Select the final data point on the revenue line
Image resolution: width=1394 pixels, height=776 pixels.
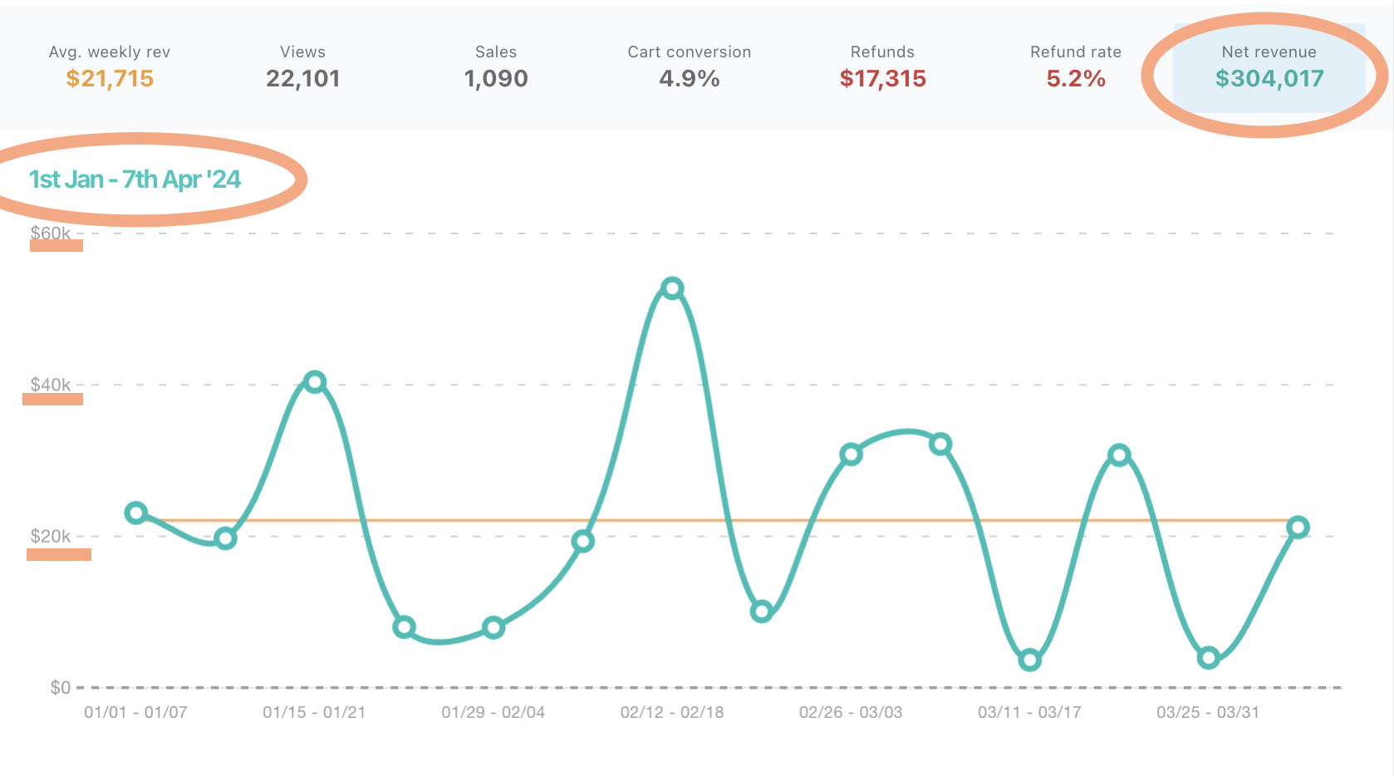[1298, 527]
